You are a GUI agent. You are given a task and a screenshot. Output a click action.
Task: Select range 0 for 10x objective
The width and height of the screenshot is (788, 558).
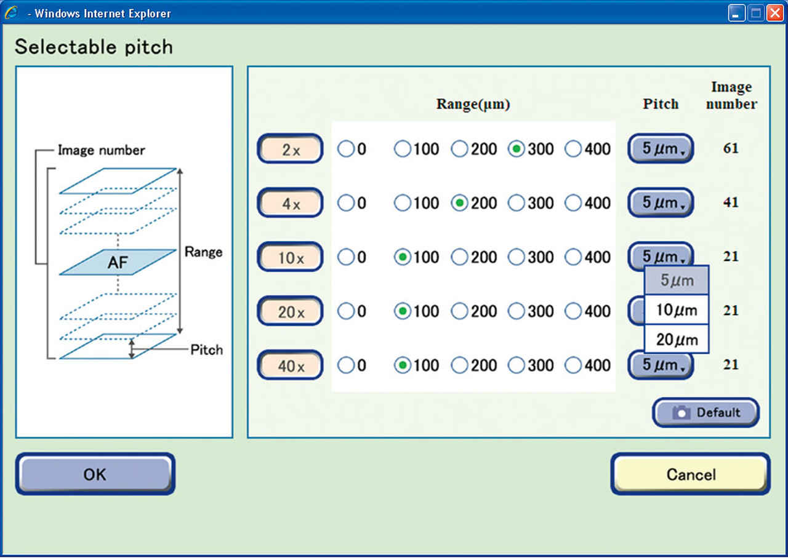coord(346,257)
